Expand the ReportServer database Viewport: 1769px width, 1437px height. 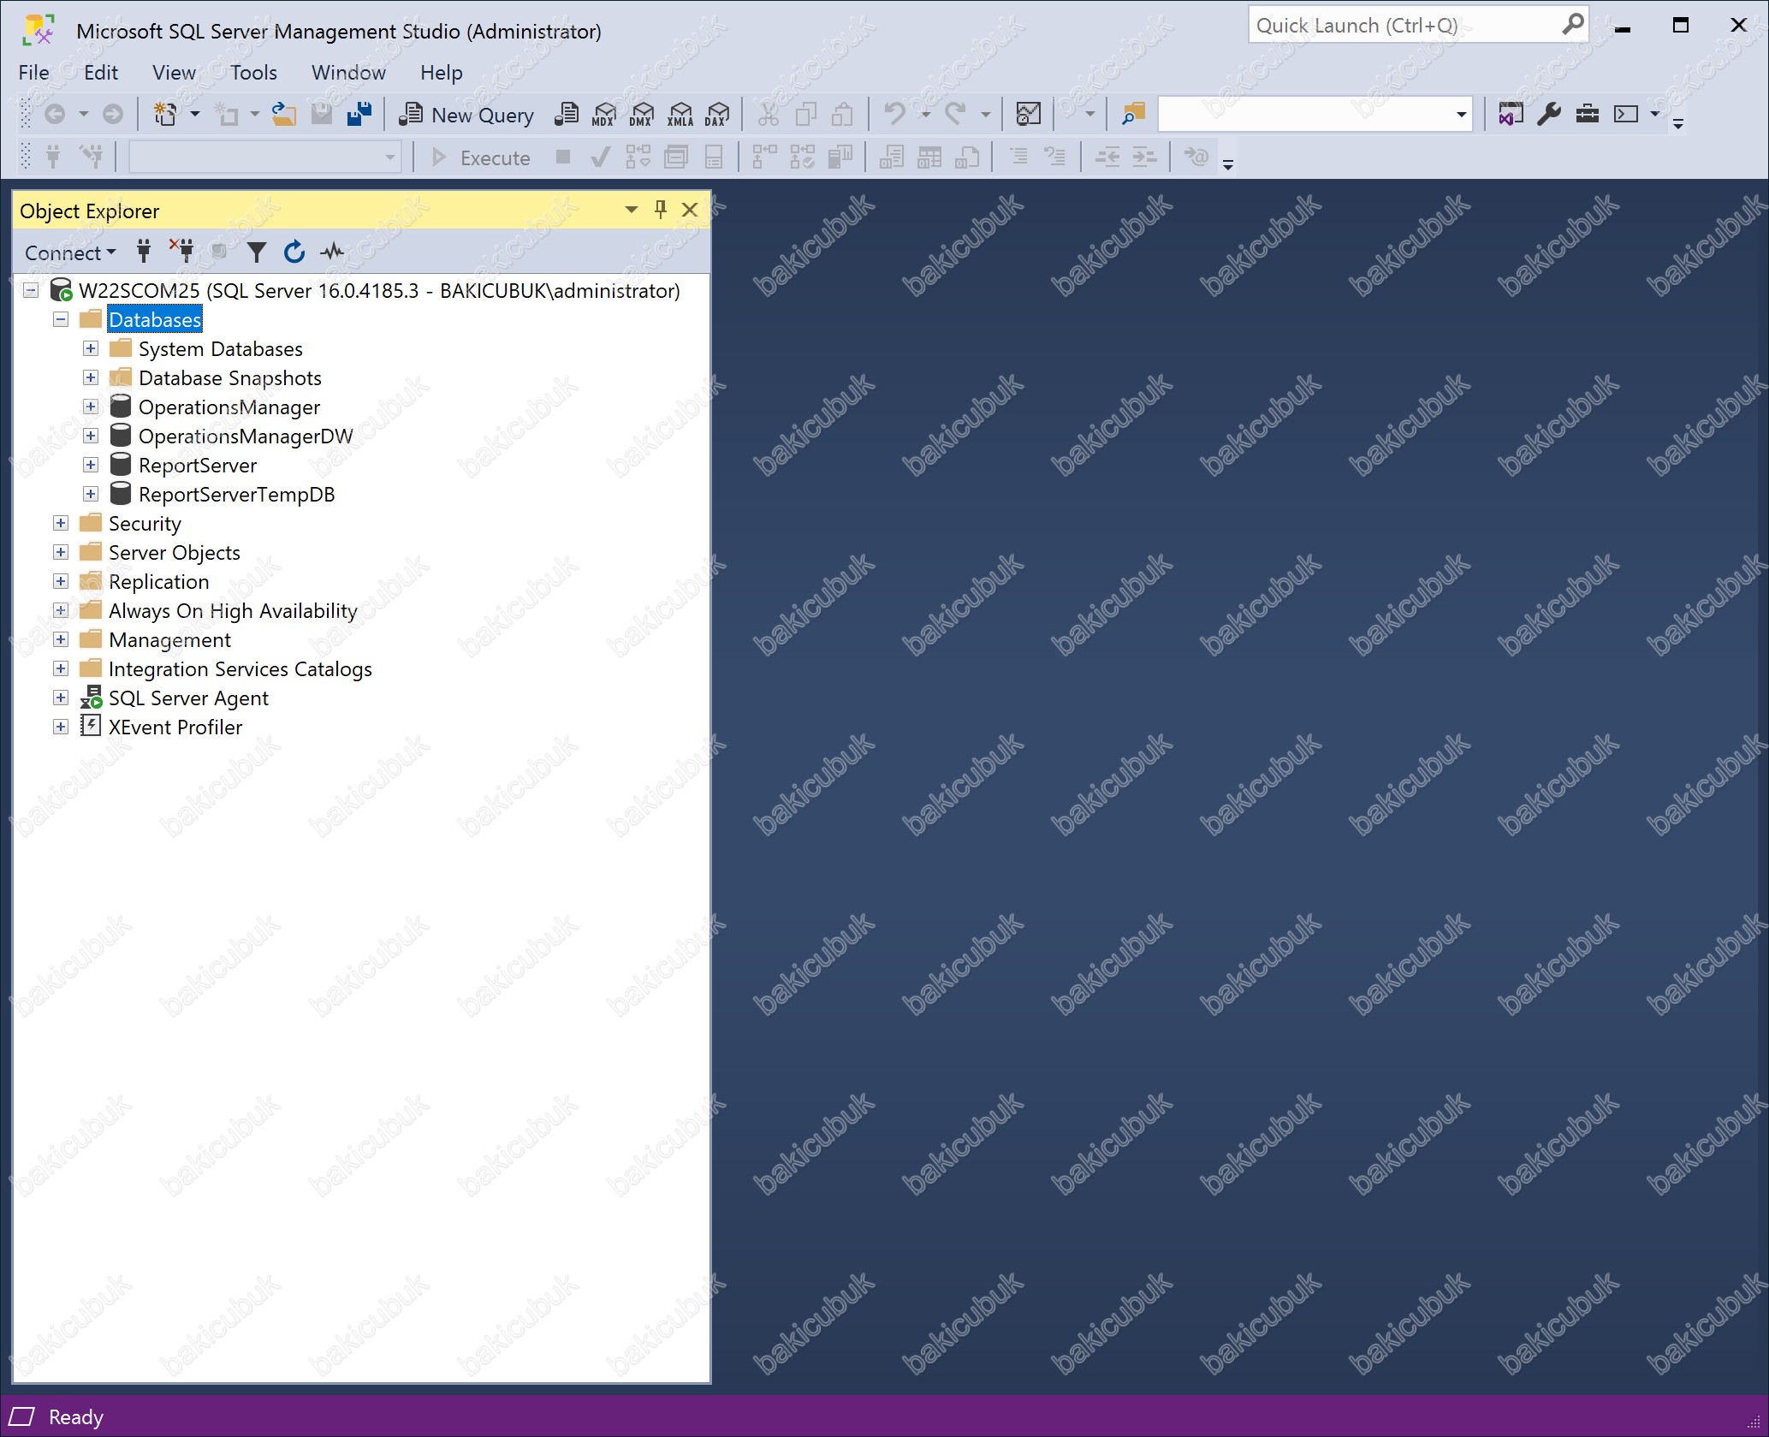click(x=91, y=465)
